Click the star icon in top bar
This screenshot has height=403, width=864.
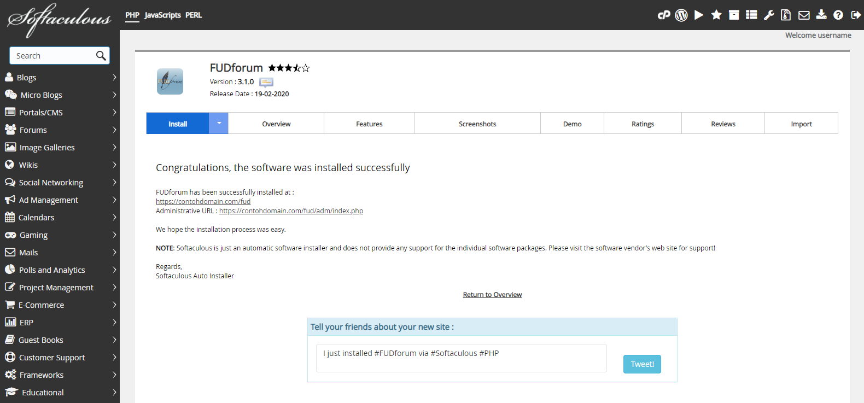click(x=716, y=15)
